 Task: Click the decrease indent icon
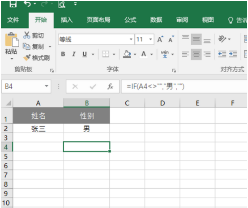pyautogui.click(x=222, y=54)
